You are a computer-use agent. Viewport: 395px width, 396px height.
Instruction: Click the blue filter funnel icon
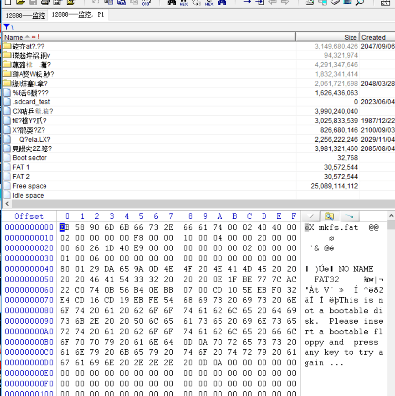[x=6, y=26]
